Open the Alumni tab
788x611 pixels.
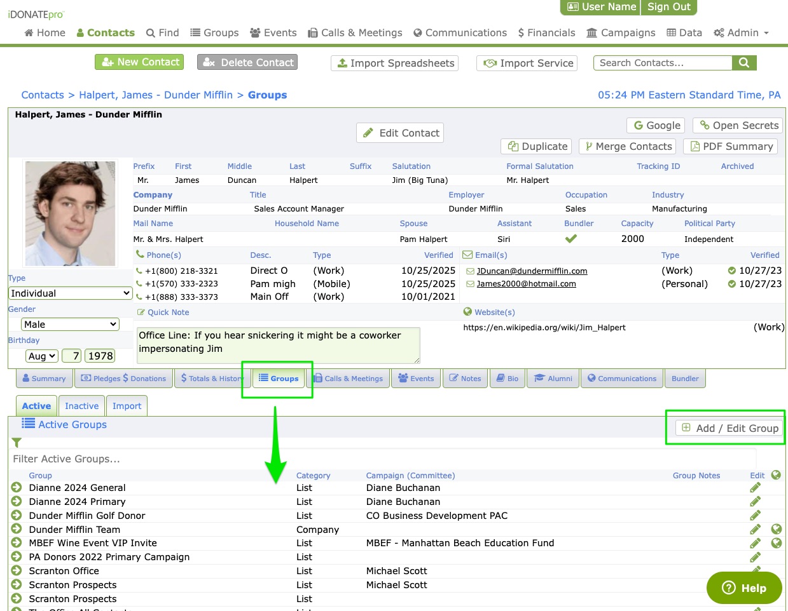553,379
